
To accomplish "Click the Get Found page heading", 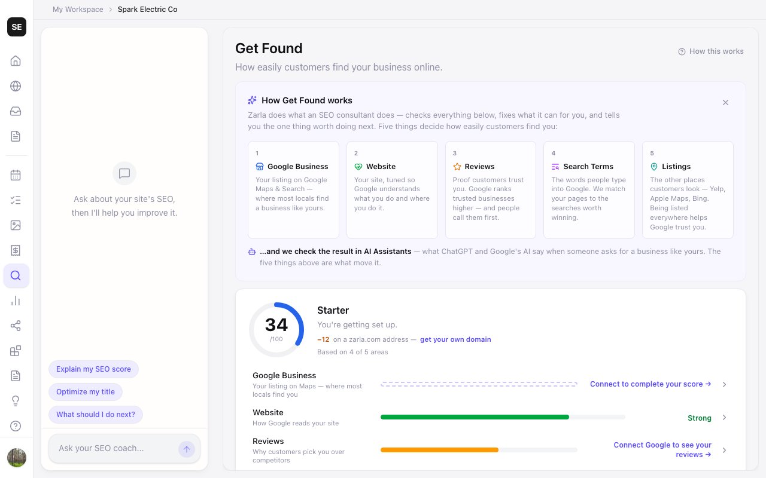I will click(x=269, y=48).
